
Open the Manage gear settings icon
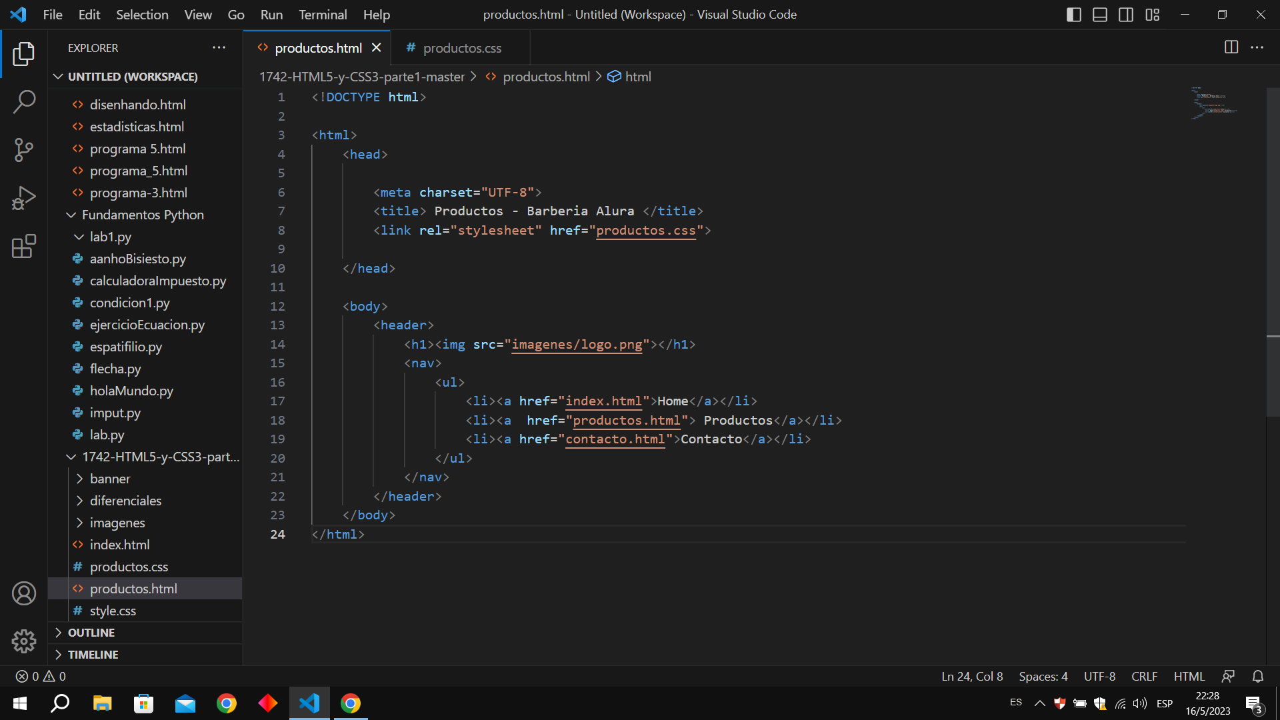[x=24, y=641]
